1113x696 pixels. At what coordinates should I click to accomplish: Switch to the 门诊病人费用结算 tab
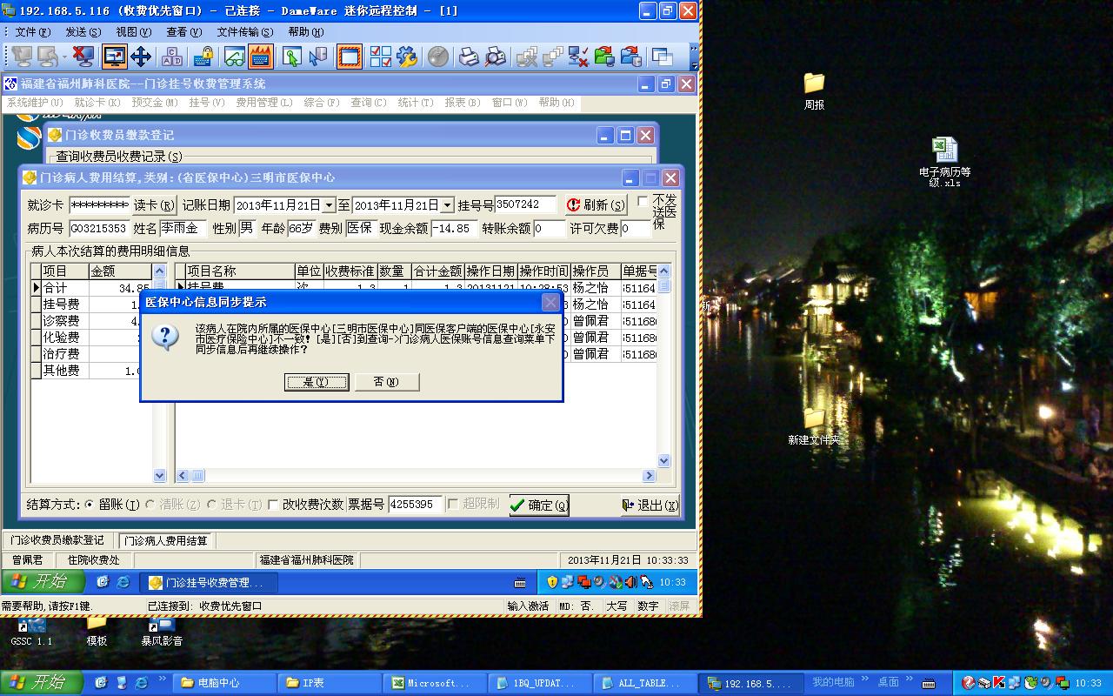(166, 540)
